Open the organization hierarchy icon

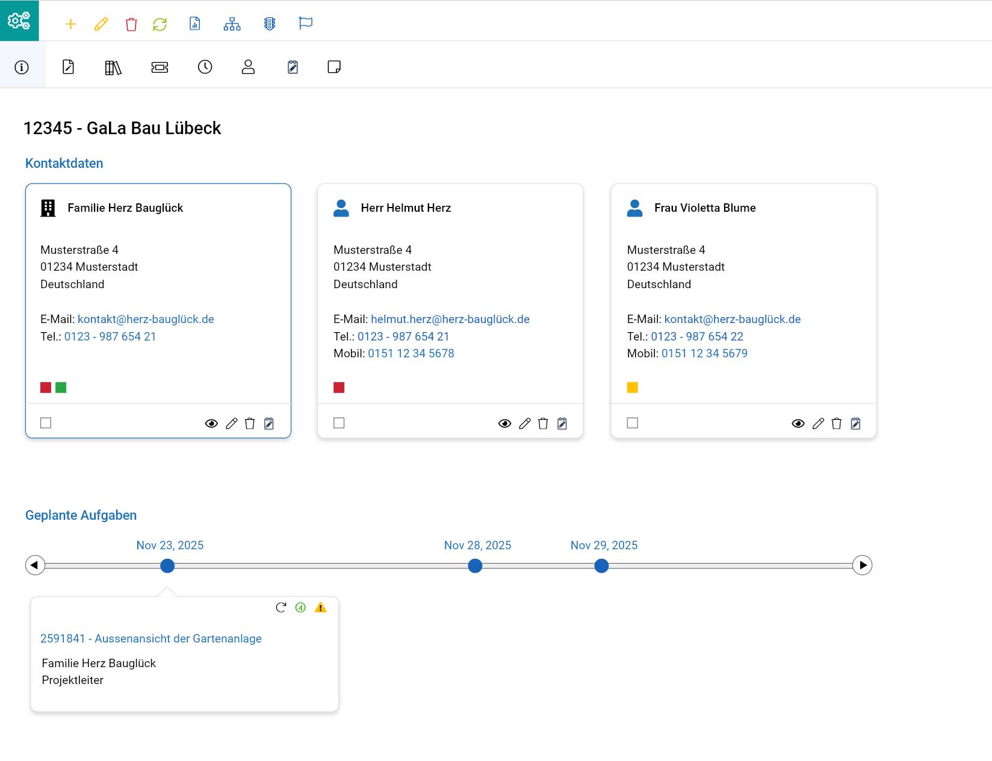[x=232, y=24]
